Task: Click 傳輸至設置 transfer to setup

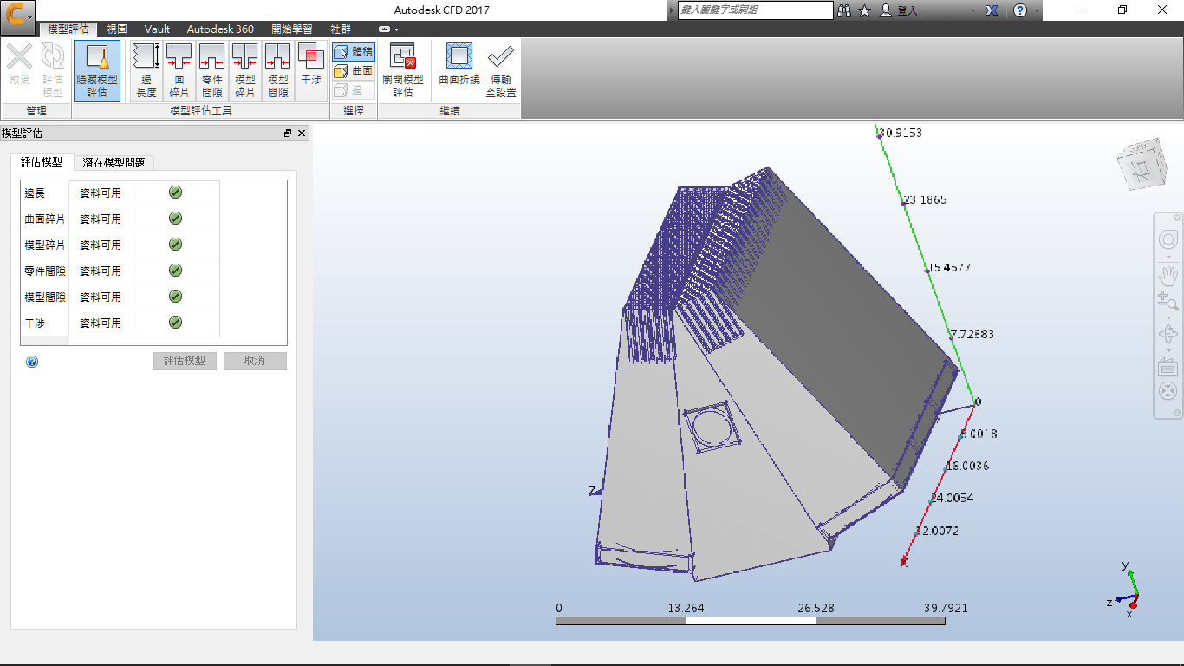Action: coord(500,71)
